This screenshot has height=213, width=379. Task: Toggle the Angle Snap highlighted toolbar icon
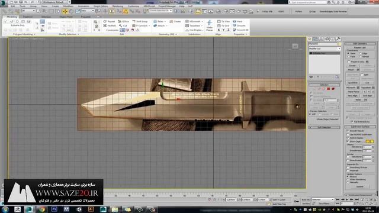126,11
